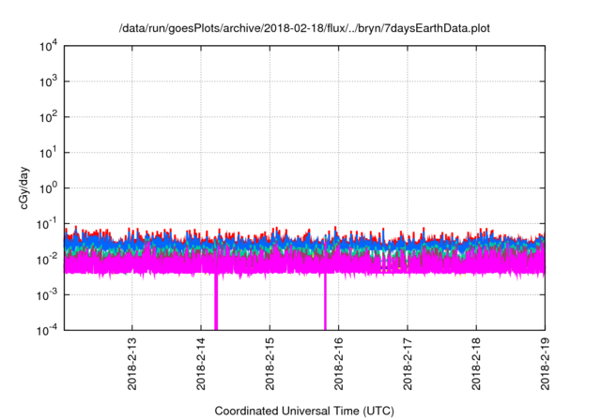This screenshot has height=420, width=601.
Task: Click the 10^-4 y-axis tick label
Action: pos(47,330)
